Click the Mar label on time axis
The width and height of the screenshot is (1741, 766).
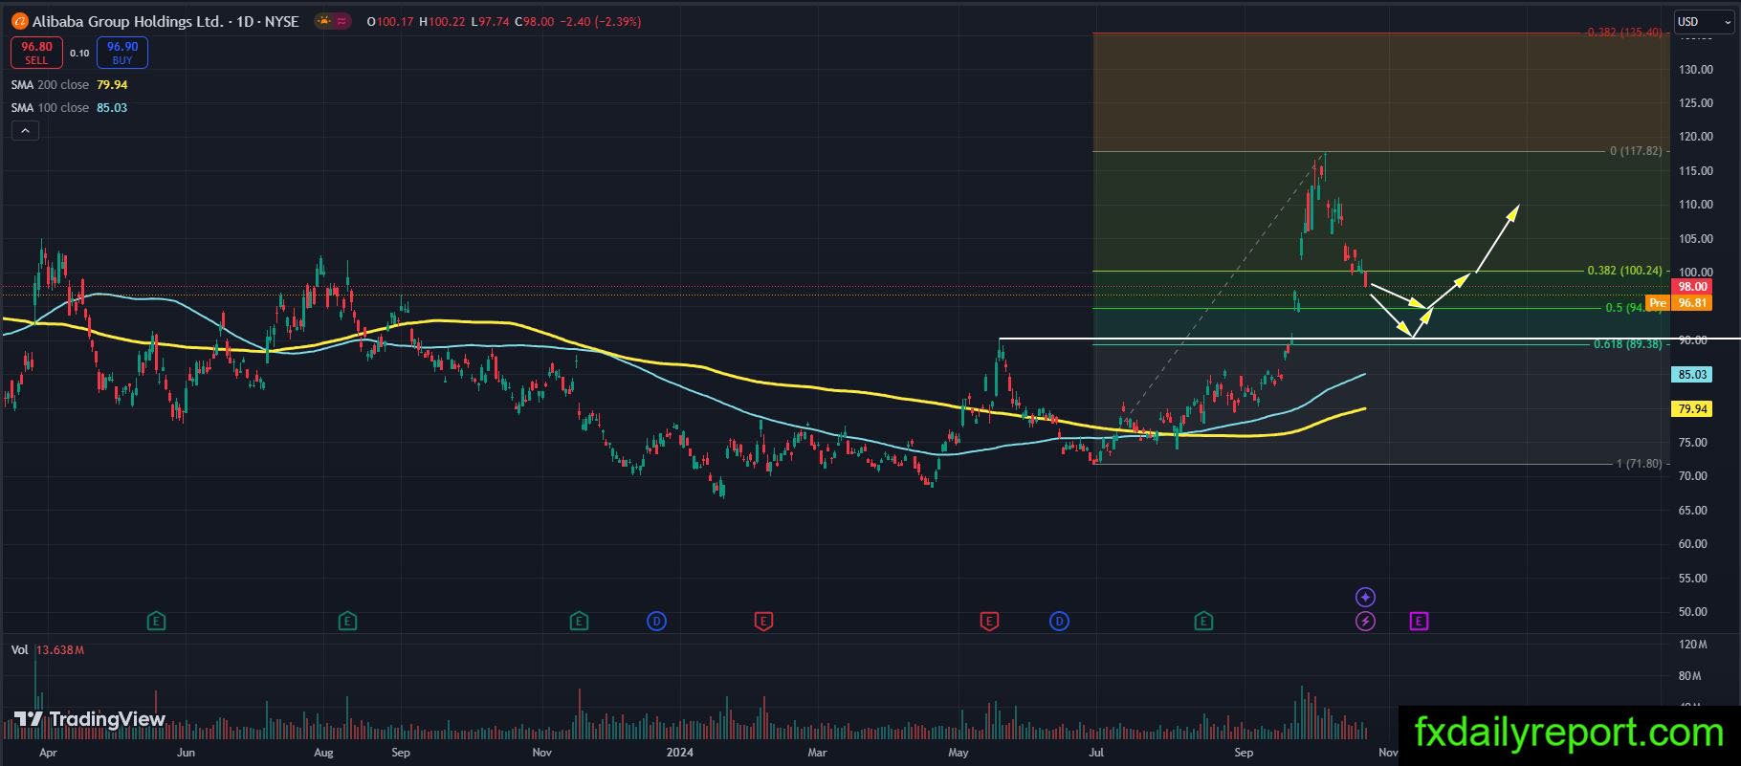pyautogui.click(x=817, y=753)
